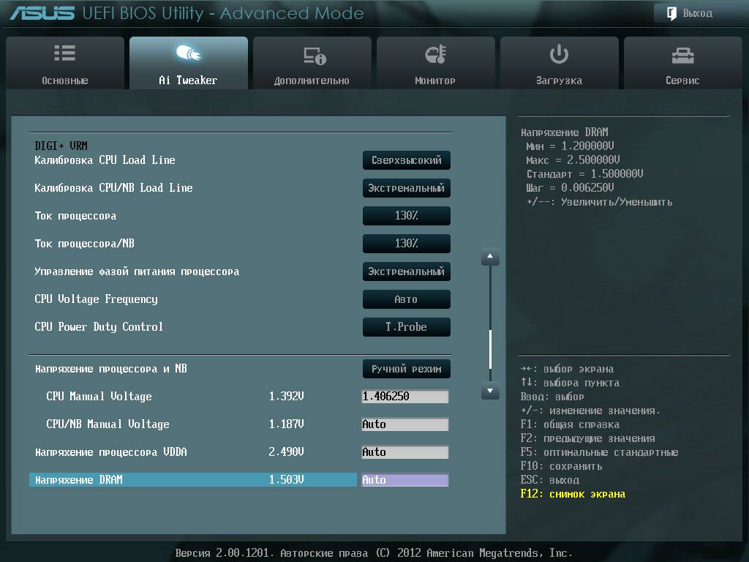The height and width of the screenshot is (562, 749).
Task: Switch to the Загрузка tab label
Action: point(559,80)
